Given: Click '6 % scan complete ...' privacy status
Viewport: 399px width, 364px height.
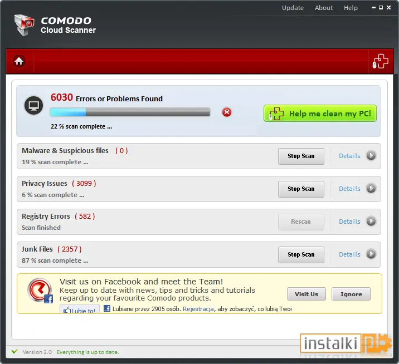Looking at the screenshot, I should click(x=53, y=195).
